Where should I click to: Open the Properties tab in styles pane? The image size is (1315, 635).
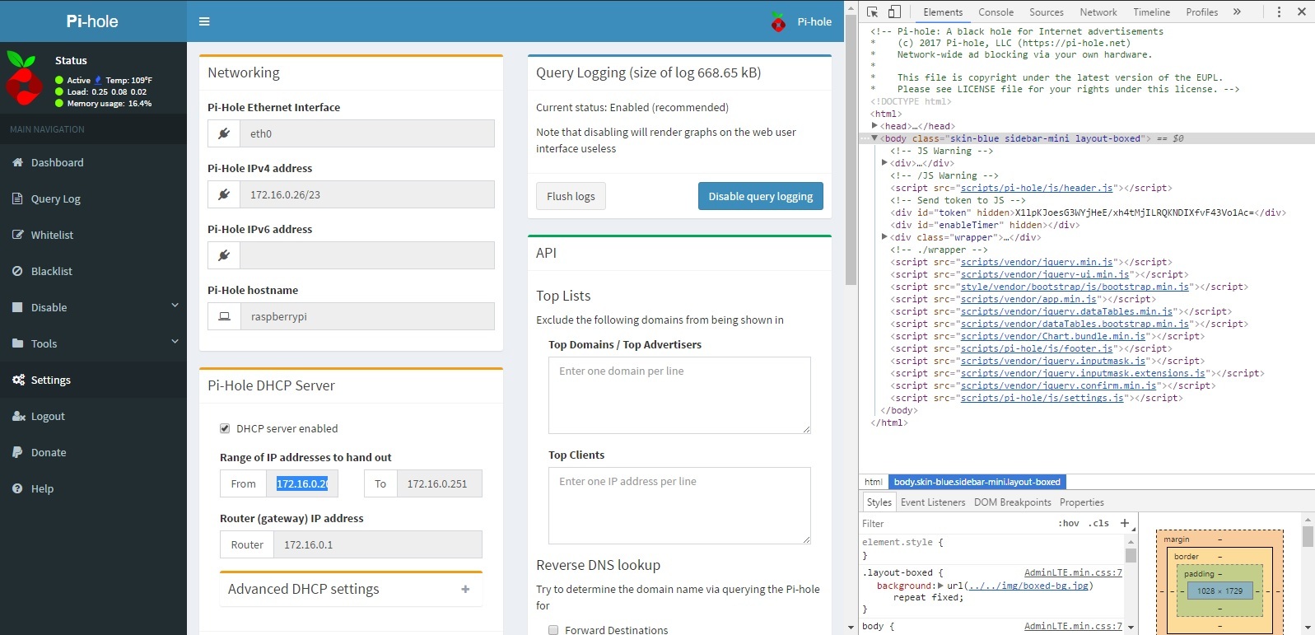[x=1081, y=502]
